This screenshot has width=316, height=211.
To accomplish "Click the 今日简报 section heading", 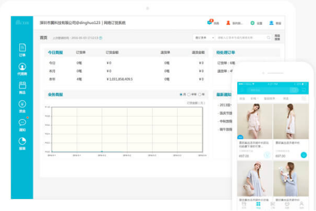I will 55,53.
